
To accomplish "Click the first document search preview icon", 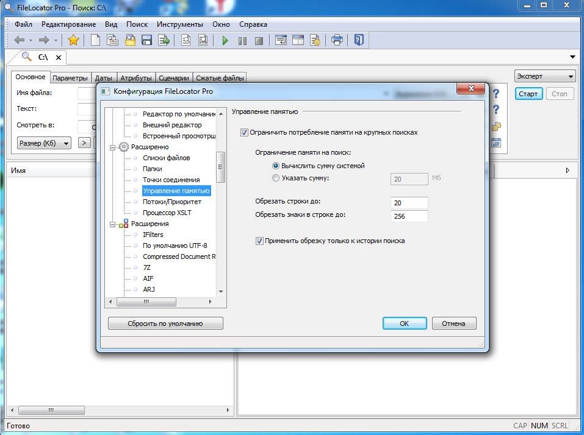I will (186, 40).
